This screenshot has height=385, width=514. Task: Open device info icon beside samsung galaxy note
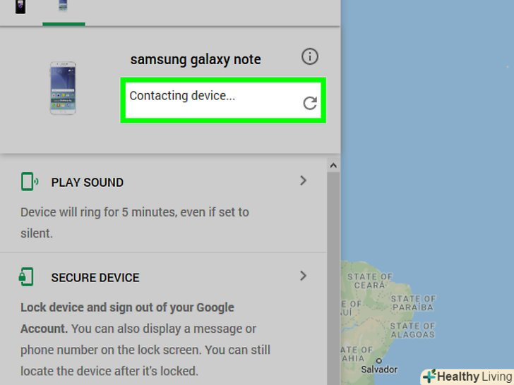pos(309,56)
